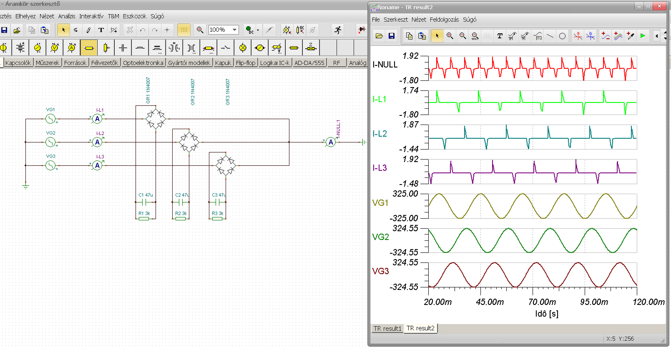Viewport: 671px width, 347px height.
Task: Open the Félvezetők component tab
Action: pos(105,62)
